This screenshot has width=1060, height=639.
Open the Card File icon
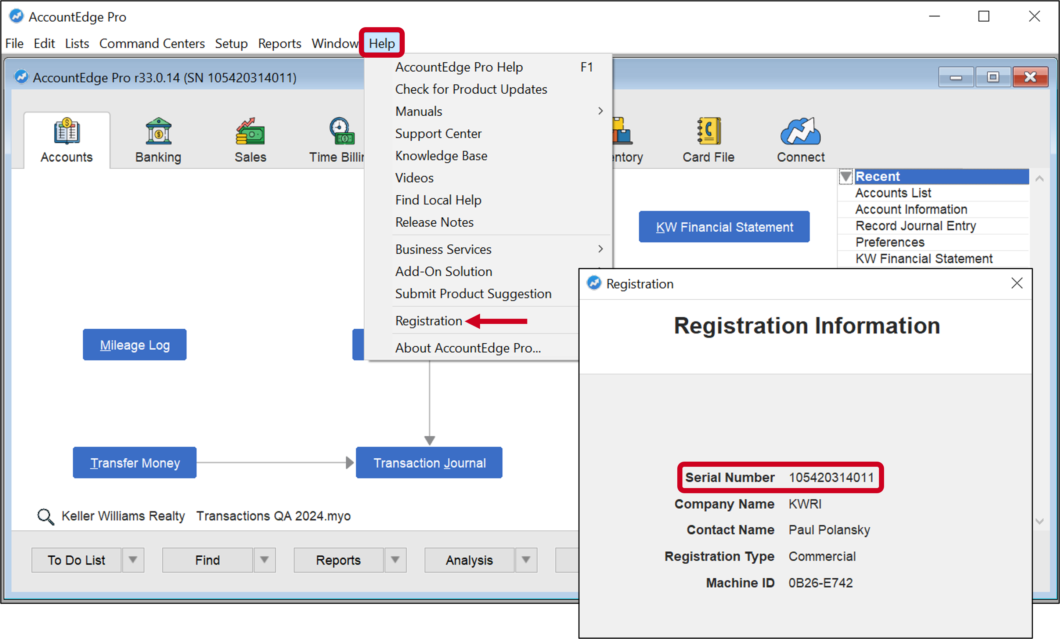click(709, 131)
